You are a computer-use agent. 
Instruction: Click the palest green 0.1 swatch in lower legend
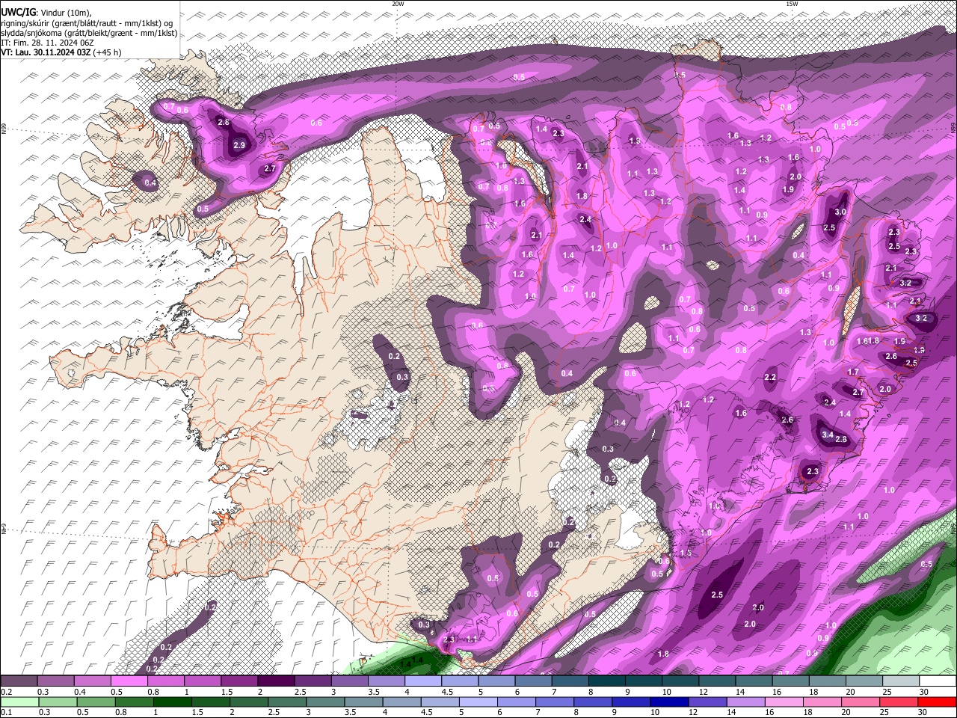tap(19, 702)
